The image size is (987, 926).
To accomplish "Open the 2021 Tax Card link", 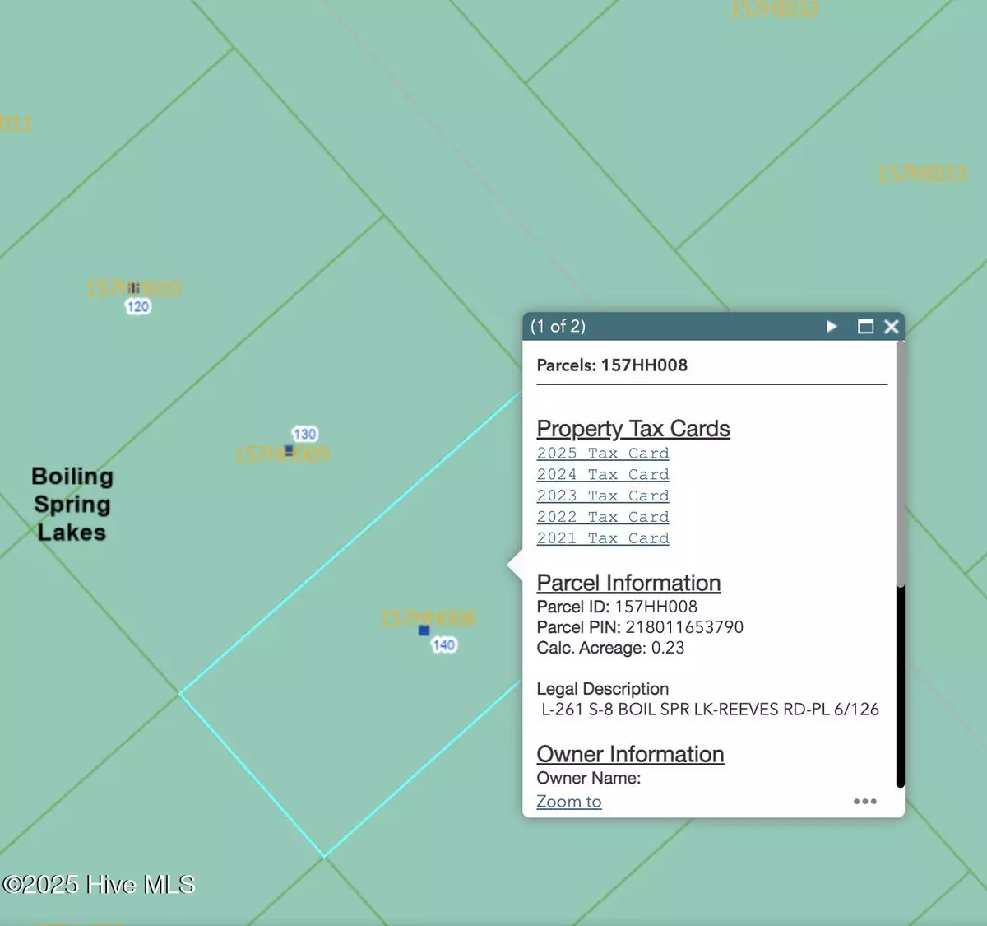I will click(x=602, y=538).
